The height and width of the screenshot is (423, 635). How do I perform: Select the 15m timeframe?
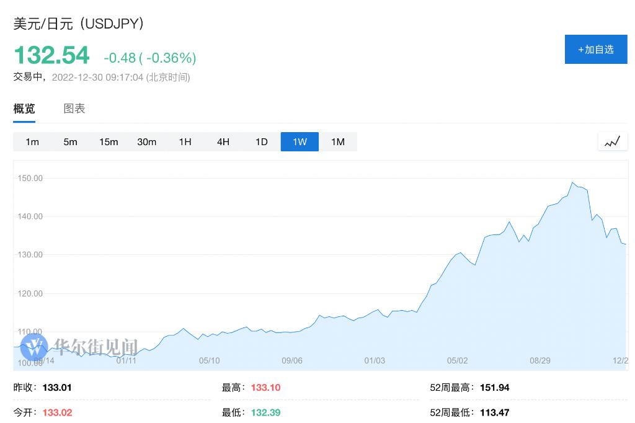point(109,142)
